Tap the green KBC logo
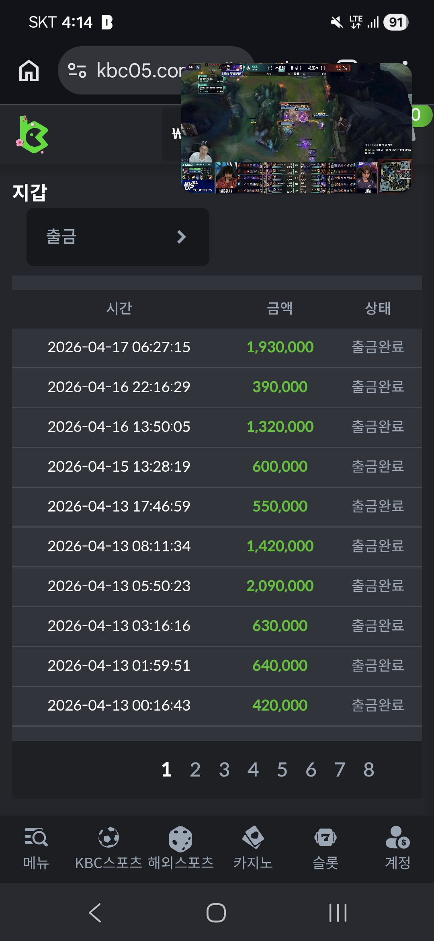 [33, 135]
